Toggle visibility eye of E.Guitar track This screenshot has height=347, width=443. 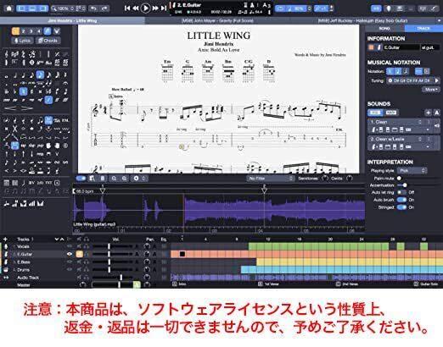(70, 254)
